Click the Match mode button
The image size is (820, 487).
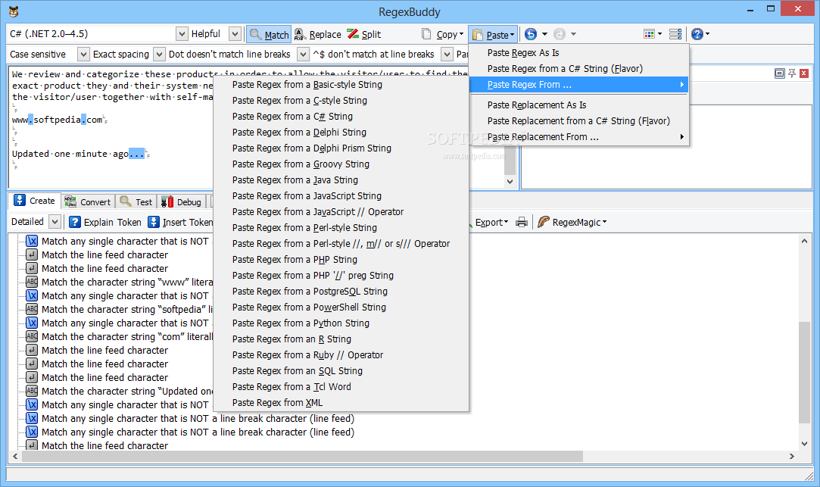pos(269,35)
